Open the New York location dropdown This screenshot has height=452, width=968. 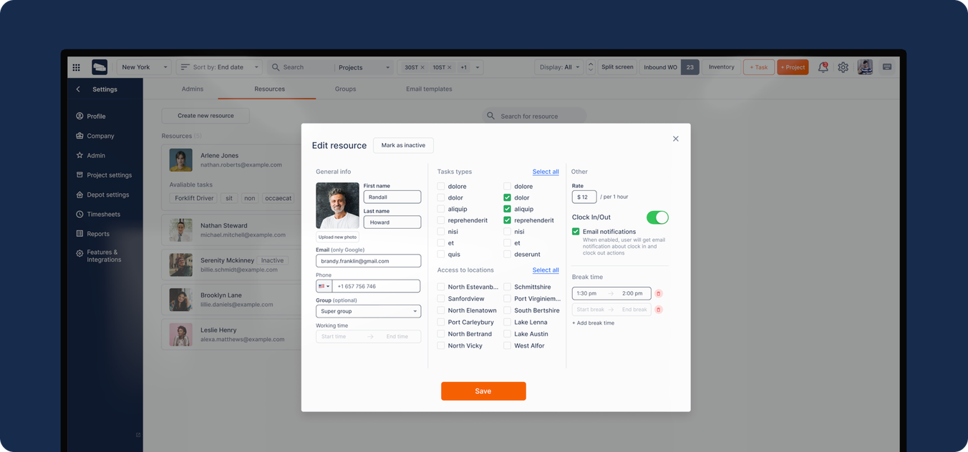144,67
